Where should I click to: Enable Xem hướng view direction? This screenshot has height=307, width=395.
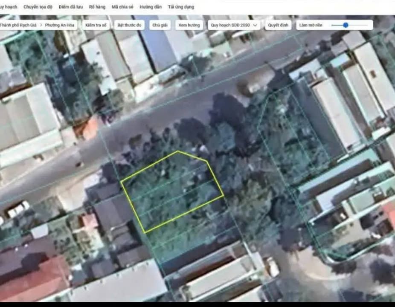[189, 25]
